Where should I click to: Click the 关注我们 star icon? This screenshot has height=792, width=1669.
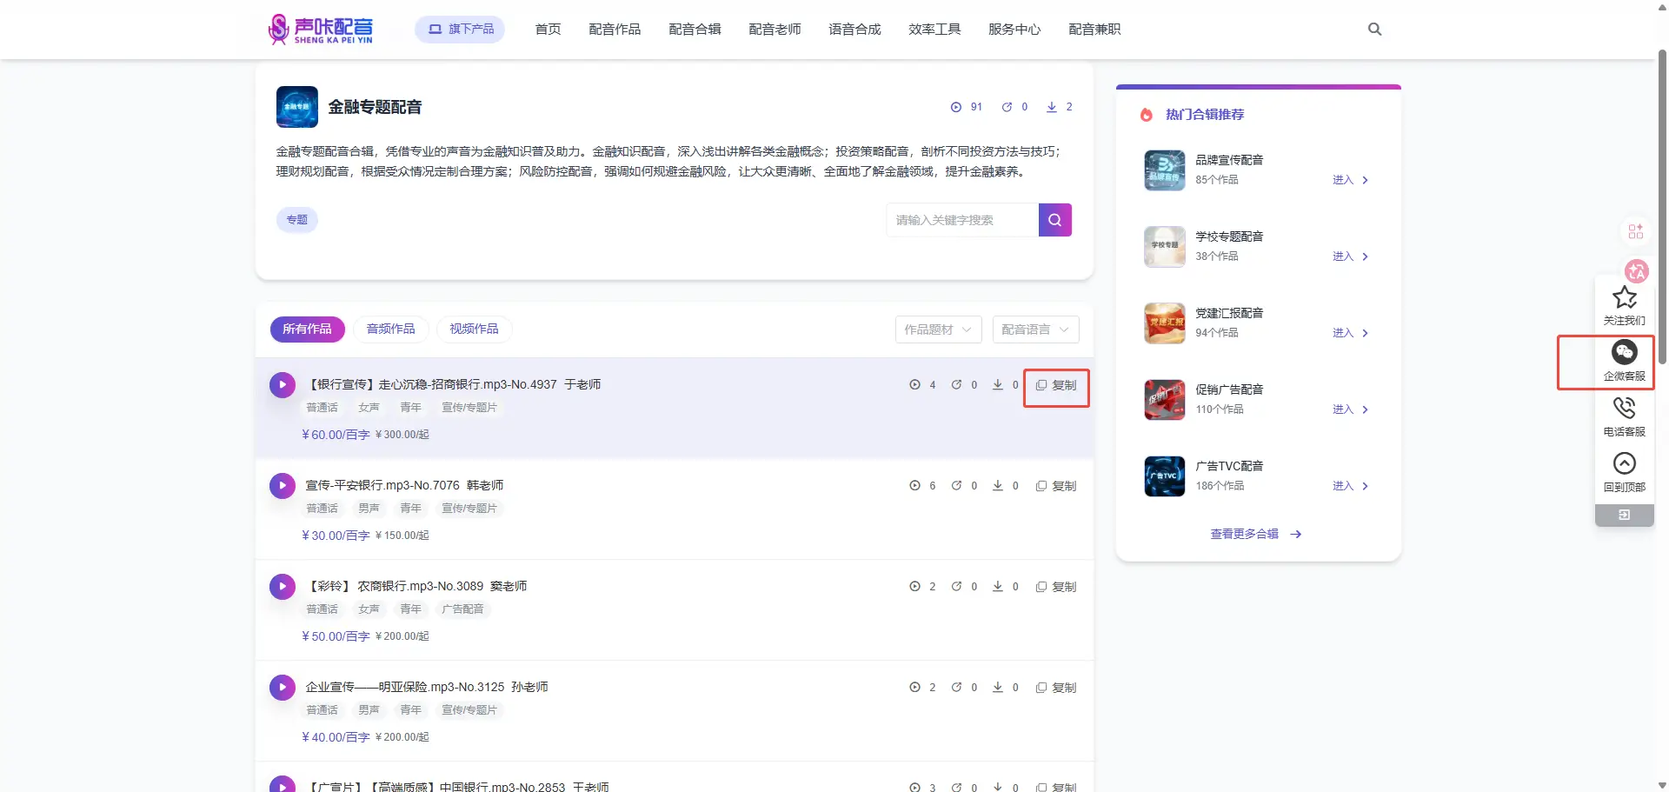[1624, 298]
